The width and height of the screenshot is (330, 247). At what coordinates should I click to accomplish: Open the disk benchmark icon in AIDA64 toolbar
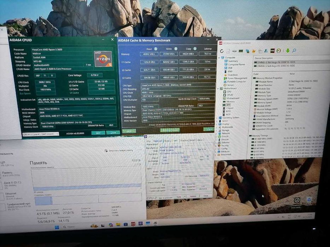(235, 51)
